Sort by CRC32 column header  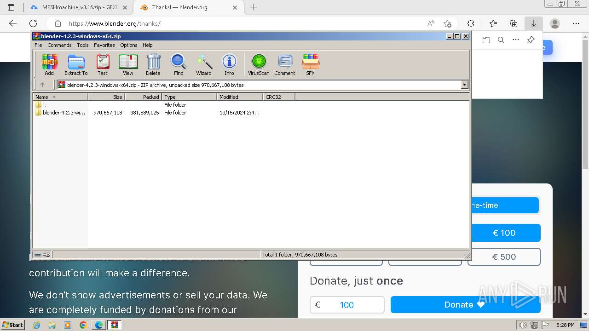(x=279, y=97)
